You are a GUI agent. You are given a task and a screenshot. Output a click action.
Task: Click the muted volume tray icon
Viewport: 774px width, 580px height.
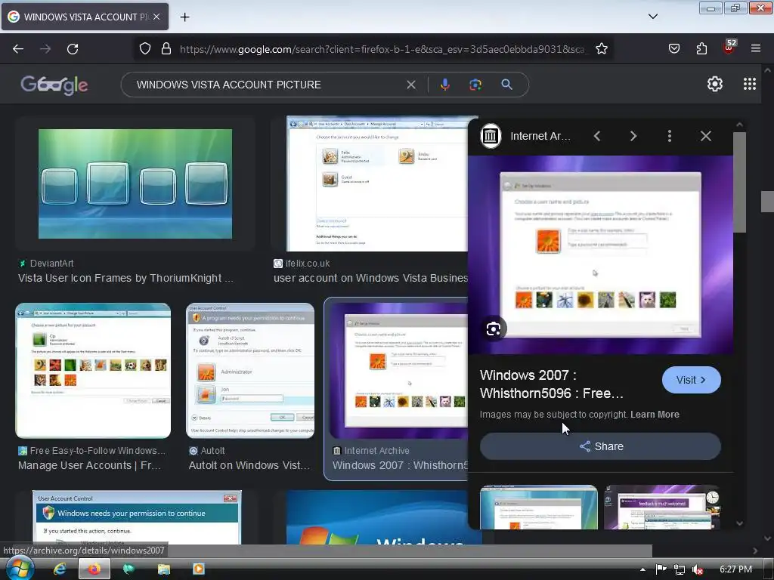pos(698,569)
